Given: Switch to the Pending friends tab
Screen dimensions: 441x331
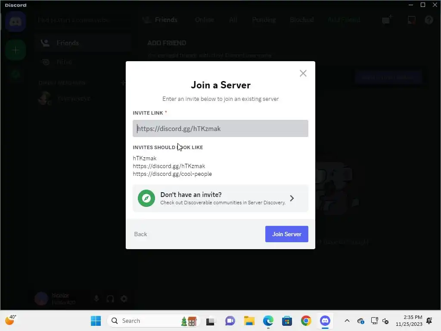Looking at the screenshot, I should pyautogui.click(x=264, y=20).
